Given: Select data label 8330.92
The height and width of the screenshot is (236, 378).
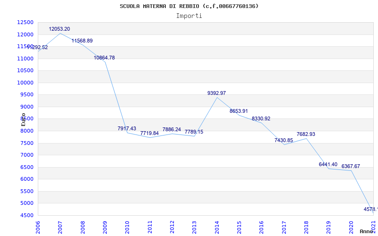Looking at the screenshot, I should click(x=261, y=119).
